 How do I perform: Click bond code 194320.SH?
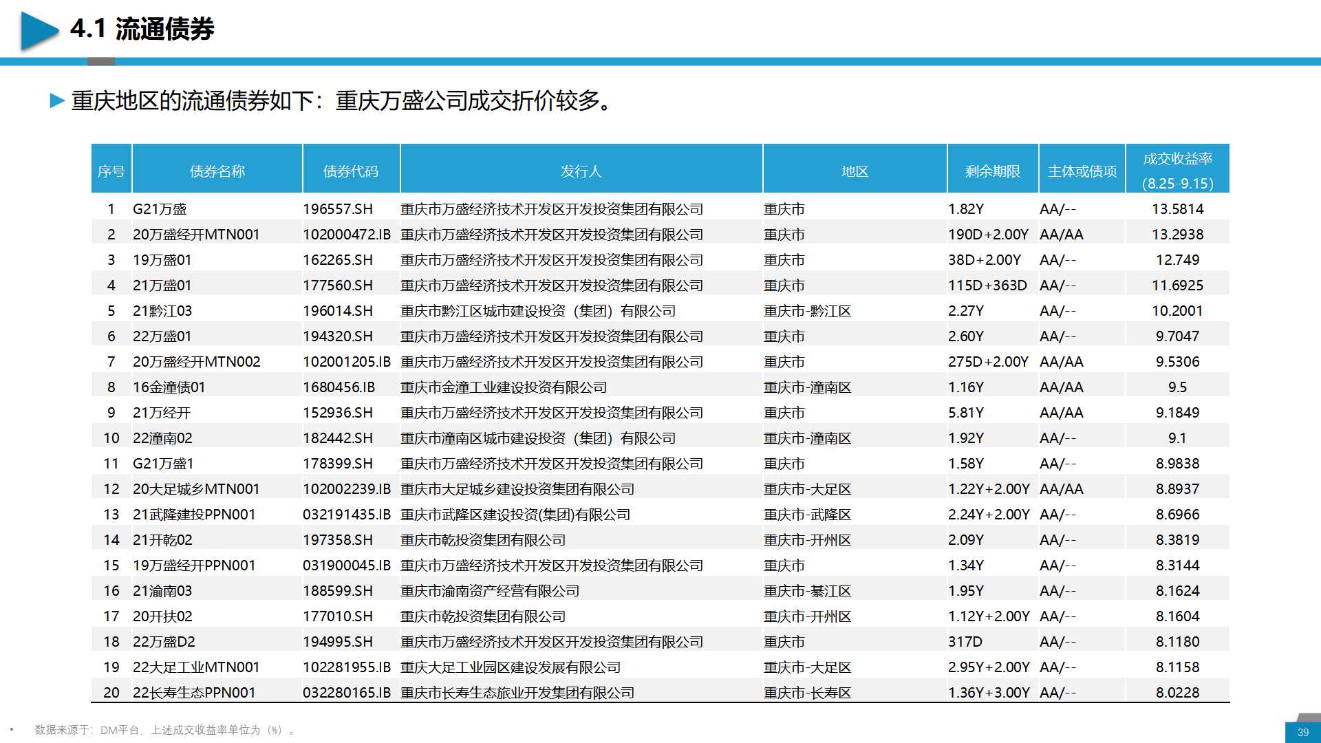(x=338, y=336)
